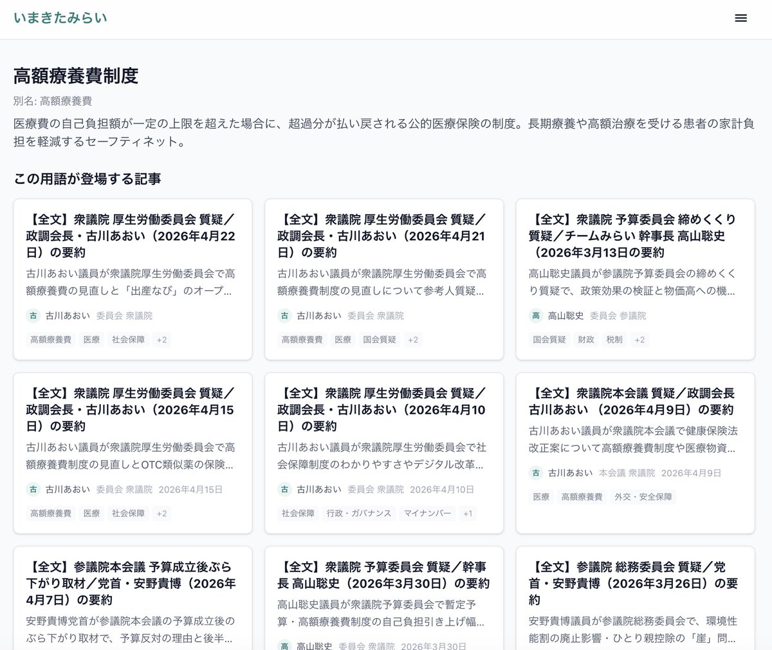Click the date 2026年4月15日 in card
This screenshot has width=772, height=650.
point(190,489)
